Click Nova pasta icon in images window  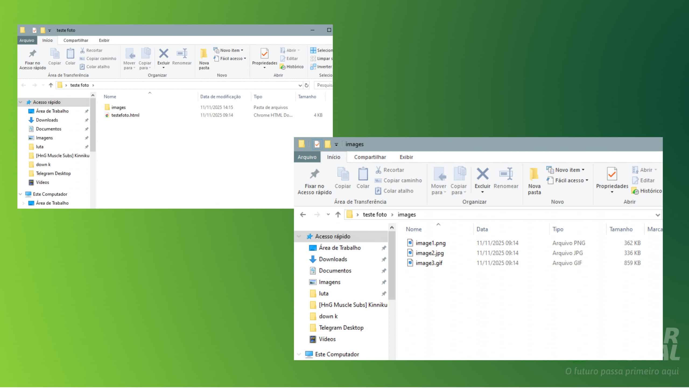tap(534, 174)
